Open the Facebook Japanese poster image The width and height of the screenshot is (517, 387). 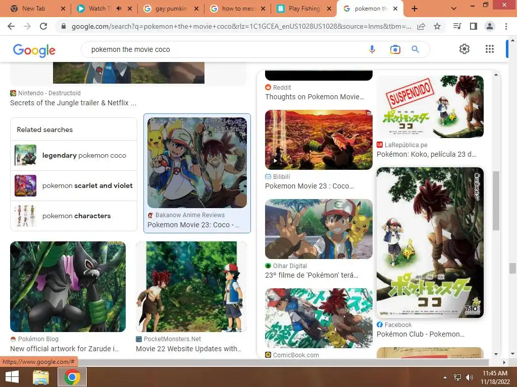tap(430, 242)
